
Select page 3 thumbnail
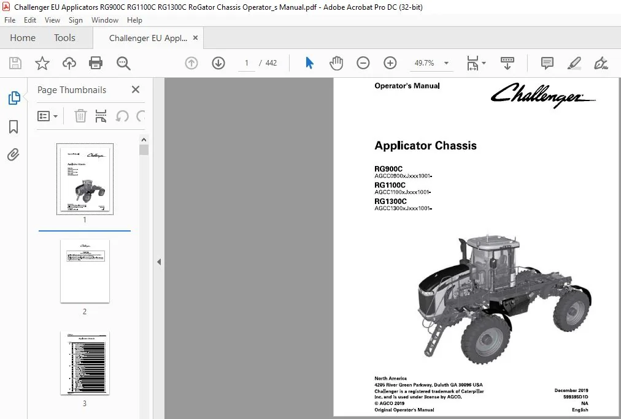[x=85, y=363]
